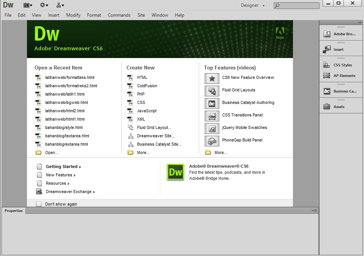
Task: Open the Edit menu
Action: [x=22, y=15]
